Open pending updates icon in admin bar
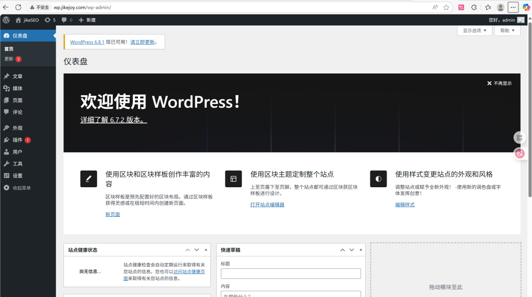The width and height of the screenshot is (532, 297). [x=50, y=20]
